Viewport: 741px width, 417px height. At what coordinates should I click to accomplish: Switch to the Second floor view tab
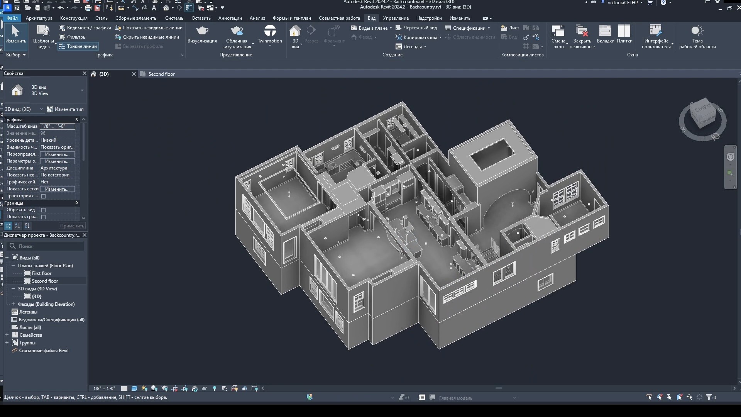coord(162,74)
